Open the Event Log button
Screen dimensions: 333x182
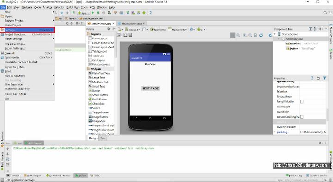294,176
